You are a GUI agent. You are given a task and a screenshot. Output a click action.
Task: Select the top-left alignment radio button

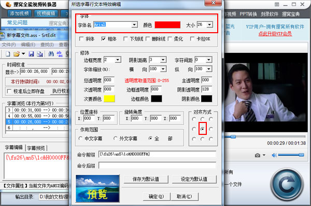pos(194,119)
